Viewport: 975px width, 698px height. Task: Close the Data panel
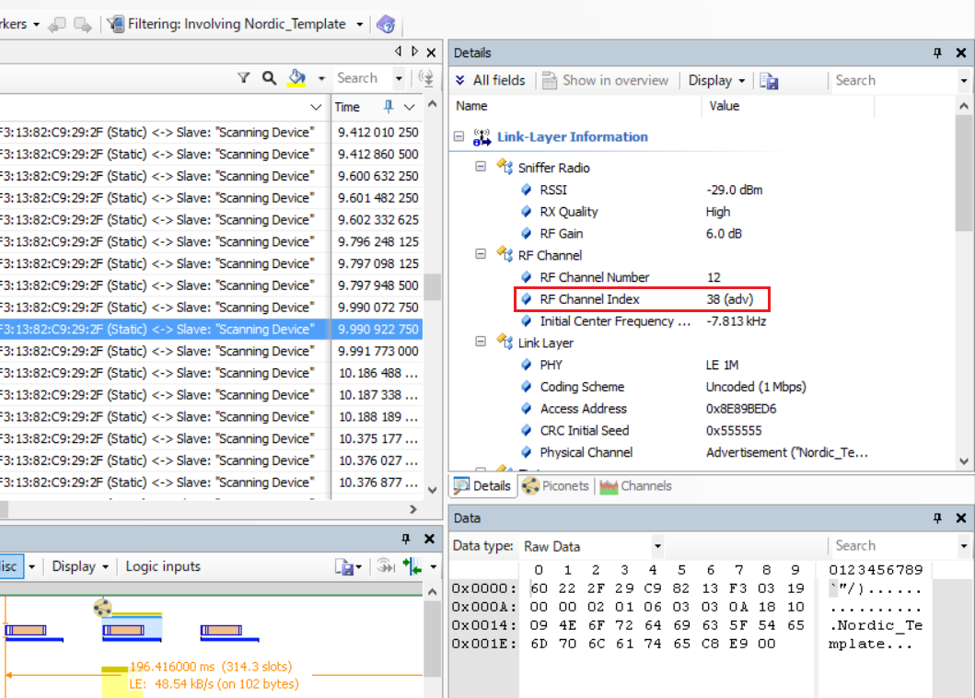960,518
